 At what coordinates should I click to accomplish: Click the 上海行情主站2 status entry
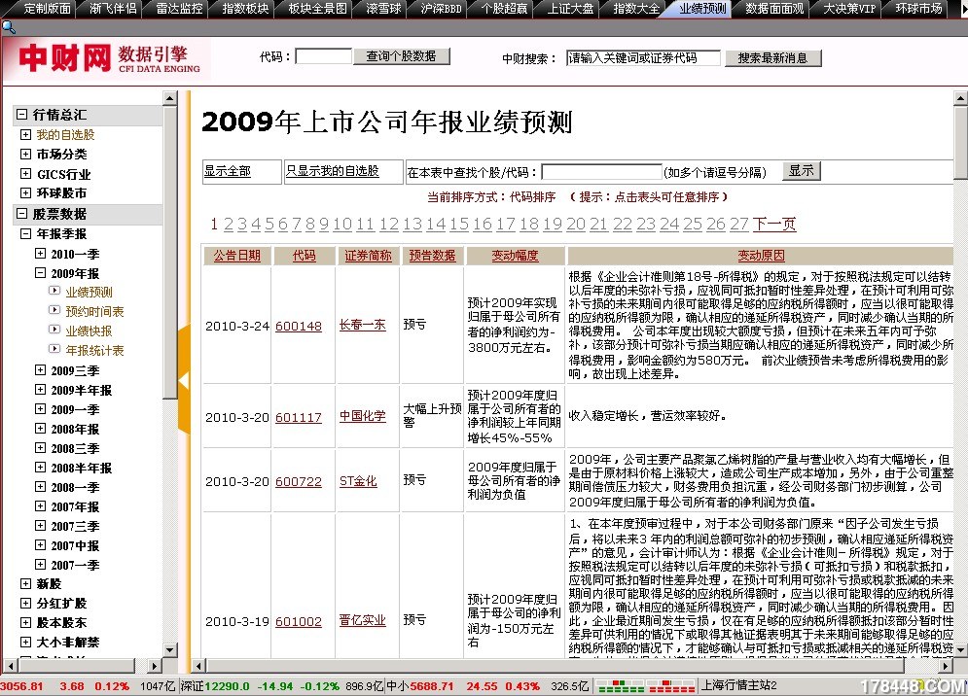(x=739, y=685)
